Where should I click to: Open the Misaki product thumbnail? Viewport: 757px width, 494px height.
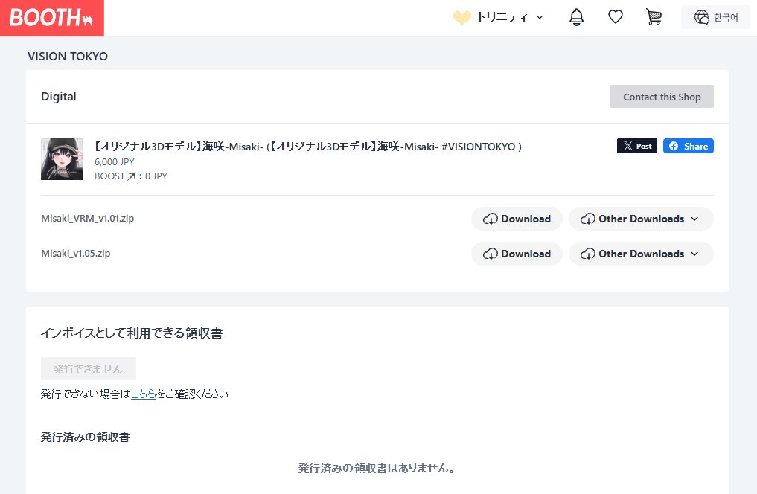pos(62,159)
